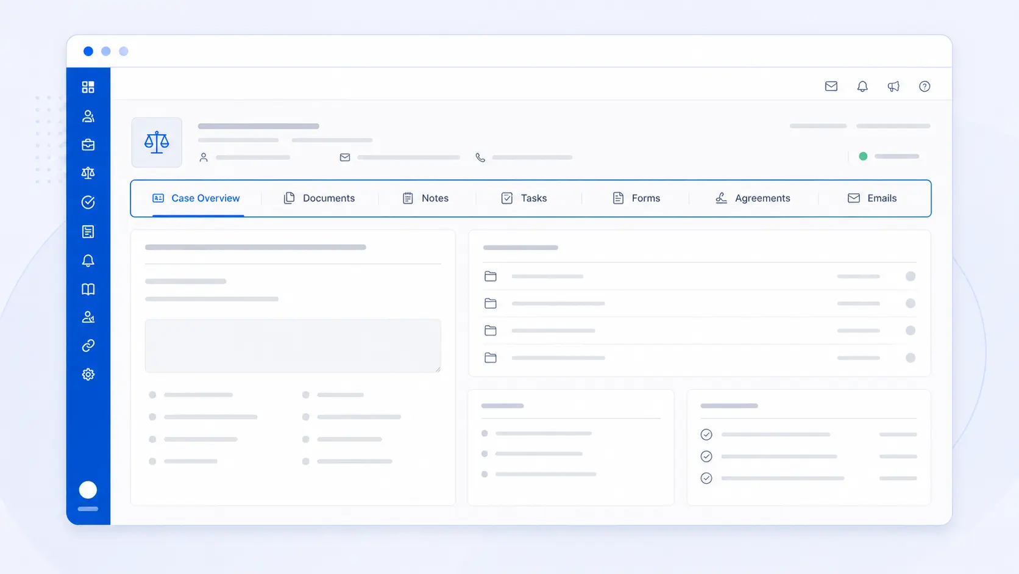This screenshot has width=1019, height=574.
Task: Open the mail envelope in top bar
Action: [831, 87]
